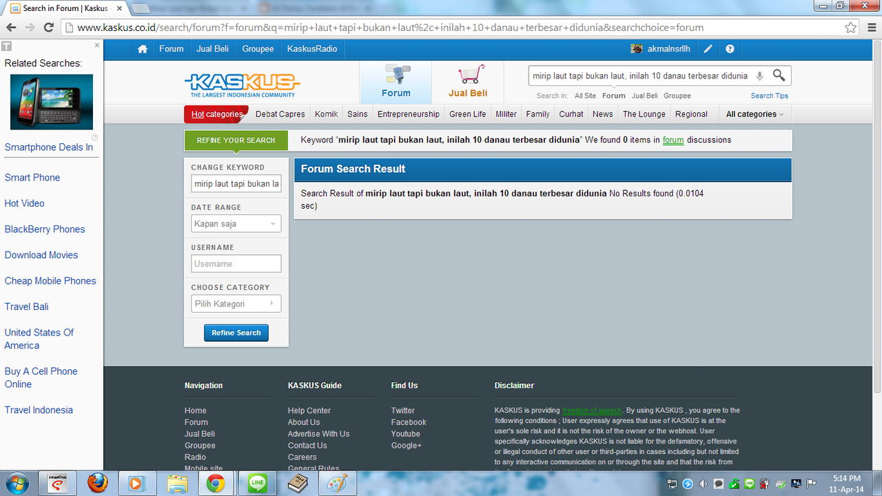Click the browser forward arrow
The image size is (882, 496).
point(30,28)
